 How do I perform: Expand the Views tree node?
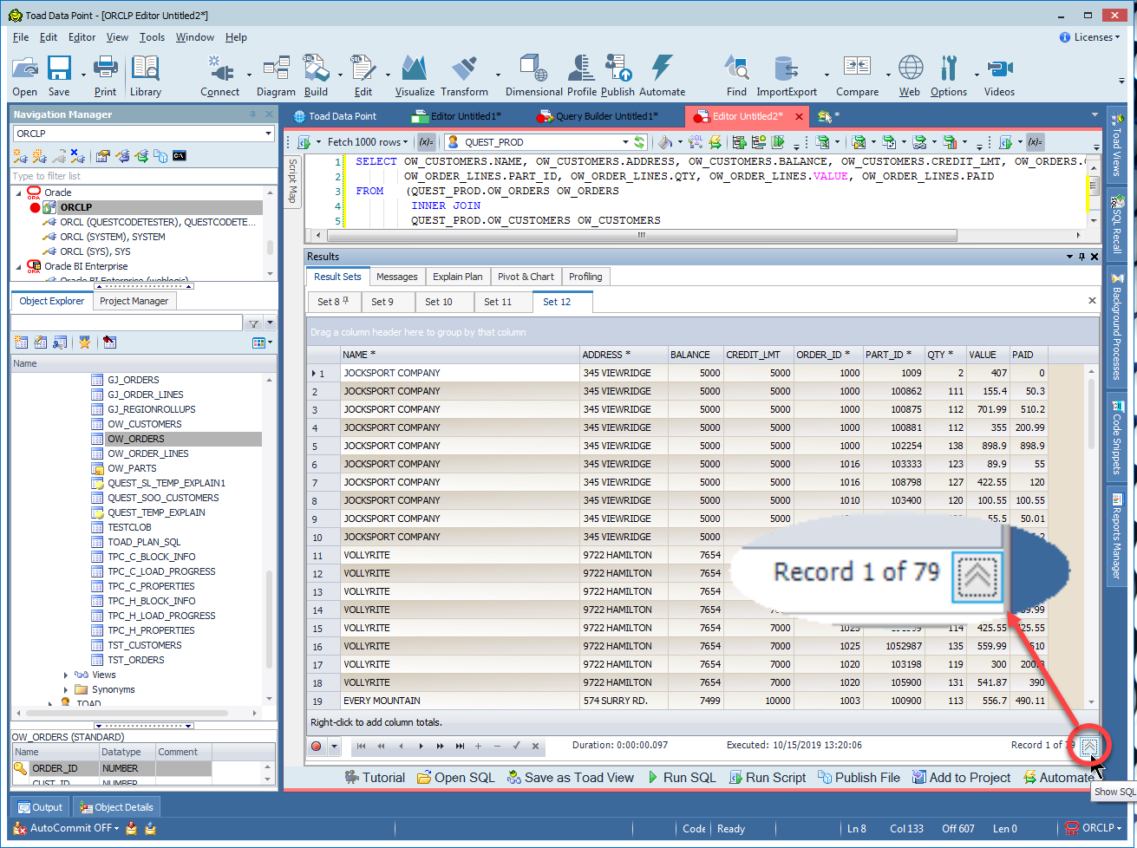[x=66, y=675]
